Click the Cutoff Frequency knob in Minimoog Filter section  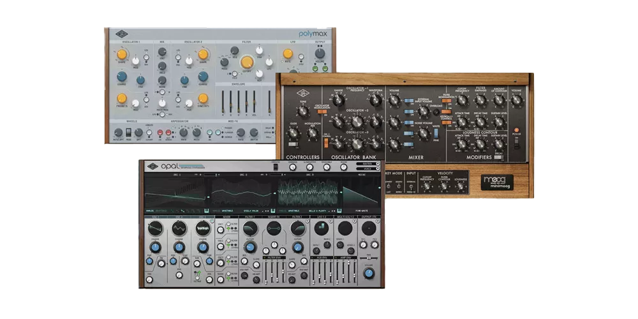click(462, 100)
